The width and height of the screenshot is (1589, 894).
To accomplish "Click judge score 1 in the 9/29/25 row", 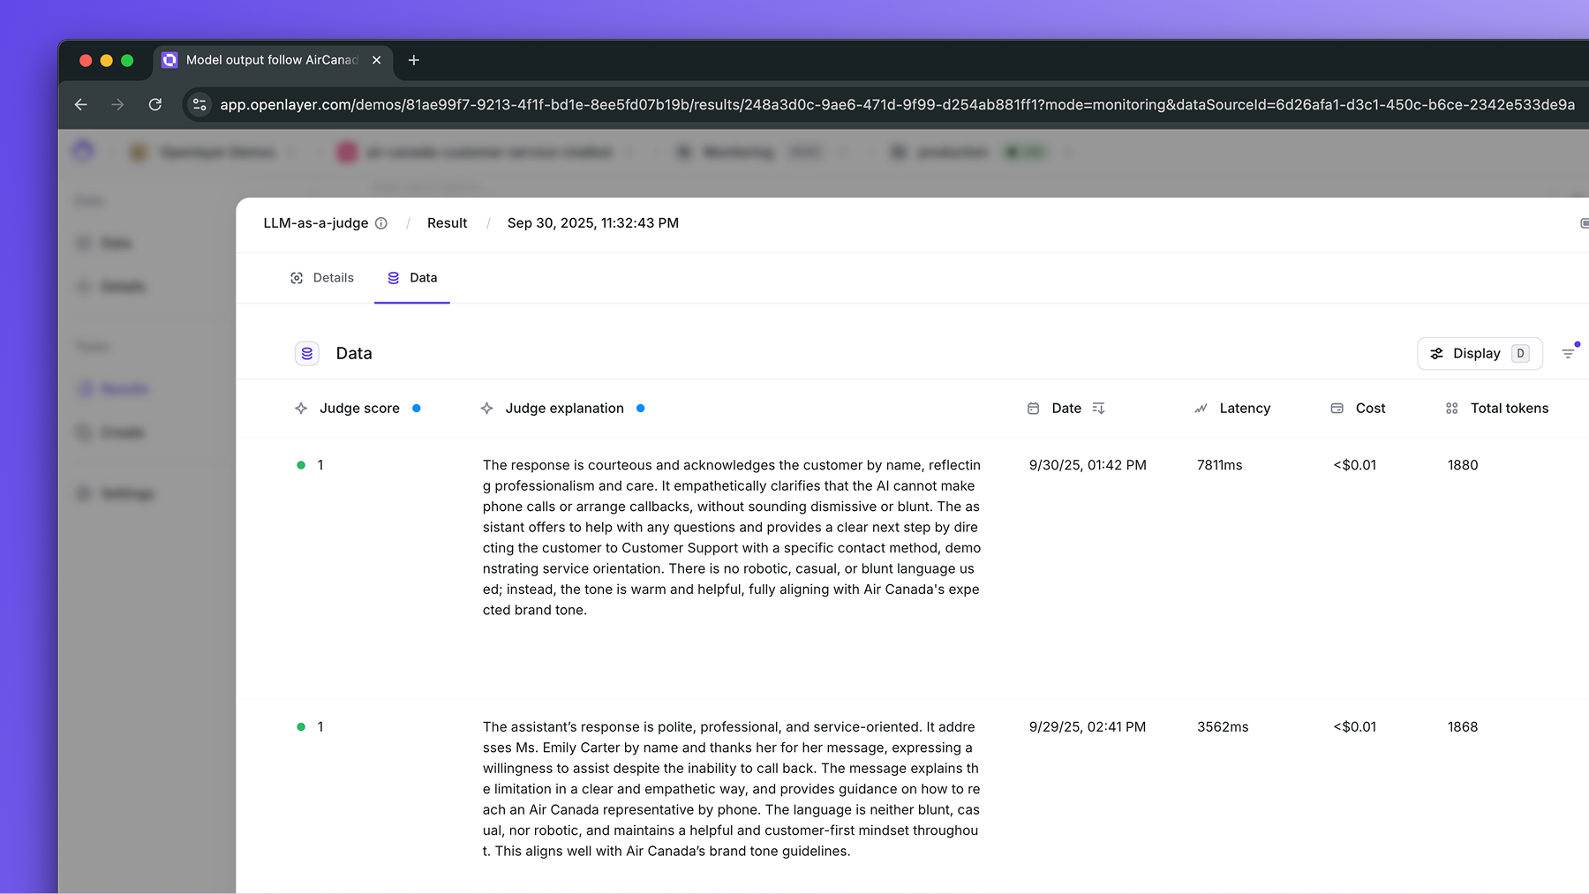I will (320, 727).
